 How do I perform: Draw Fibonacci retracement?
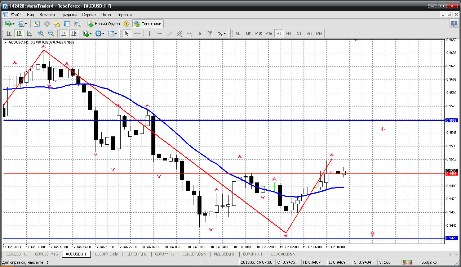pyautogui.click(x=190, y=33)
